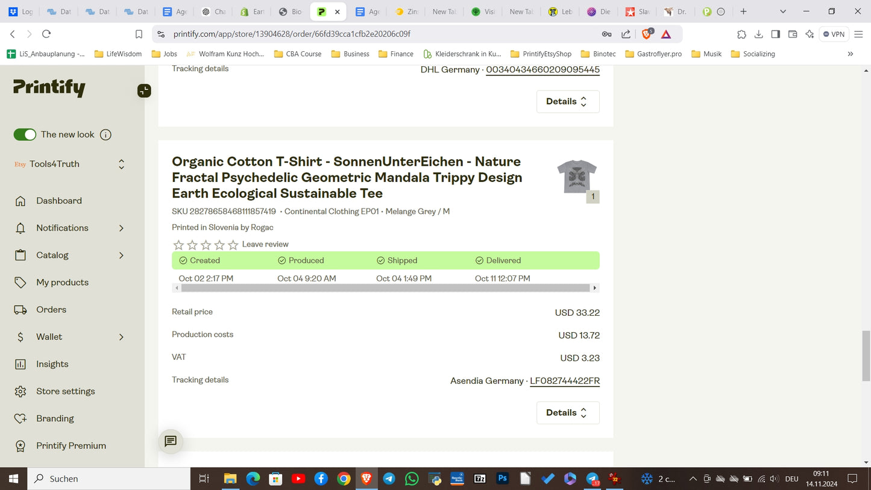The height and width of the screenshot is (490, 871).
Task: Reload the page with the refresh icon
Action: pyautogui.click(x=46, y=34)
